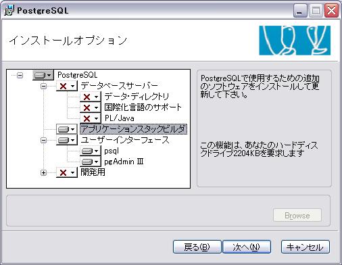Expand the 開発用 tree node
The width and height of the screenshot is (342, 265).
coord(43,172)
